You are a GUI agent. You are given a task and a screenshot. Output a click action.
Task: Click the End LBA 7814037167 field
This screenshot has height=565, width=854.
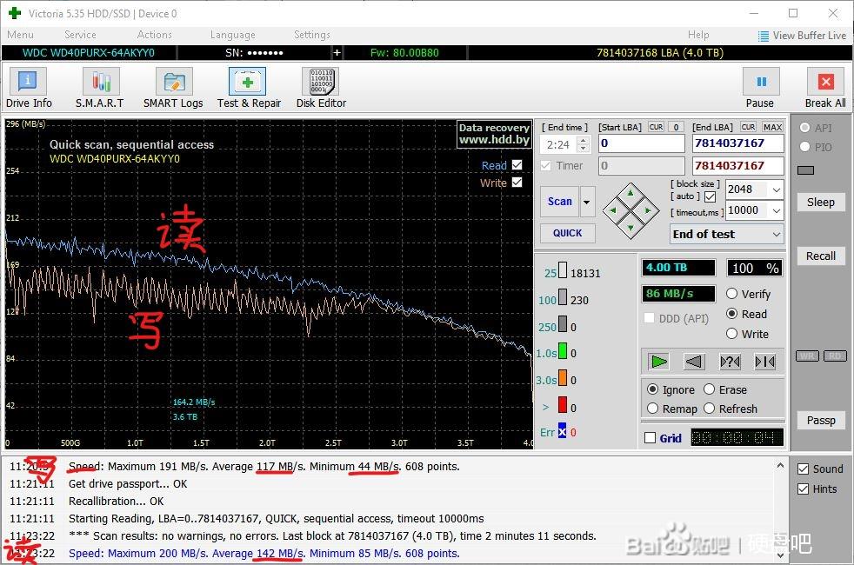(738, 143)
